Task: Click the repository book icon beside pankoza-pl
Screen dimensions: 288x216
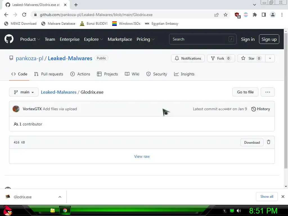Action: click(x=11, y=58)
